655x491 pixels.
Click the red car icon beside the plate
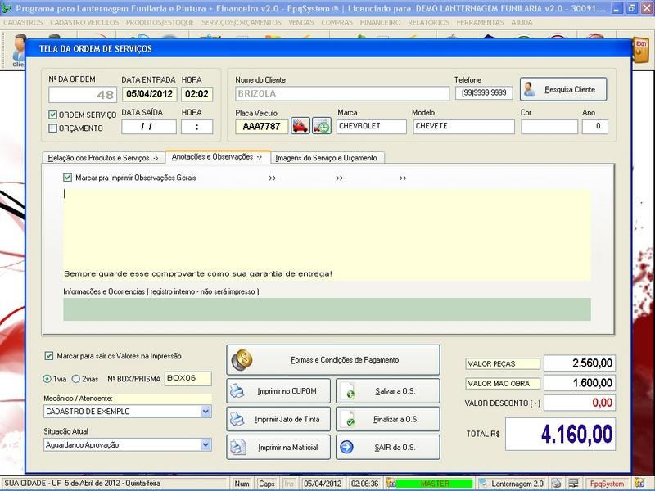tap(300, 127)
